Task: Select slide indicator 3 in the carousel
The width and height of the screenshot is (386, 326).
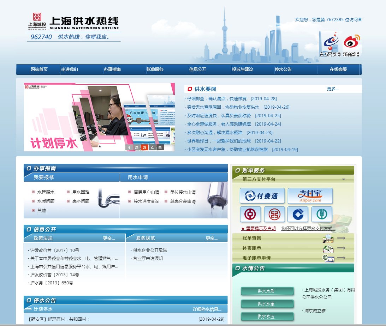Action: pos(144,147)
